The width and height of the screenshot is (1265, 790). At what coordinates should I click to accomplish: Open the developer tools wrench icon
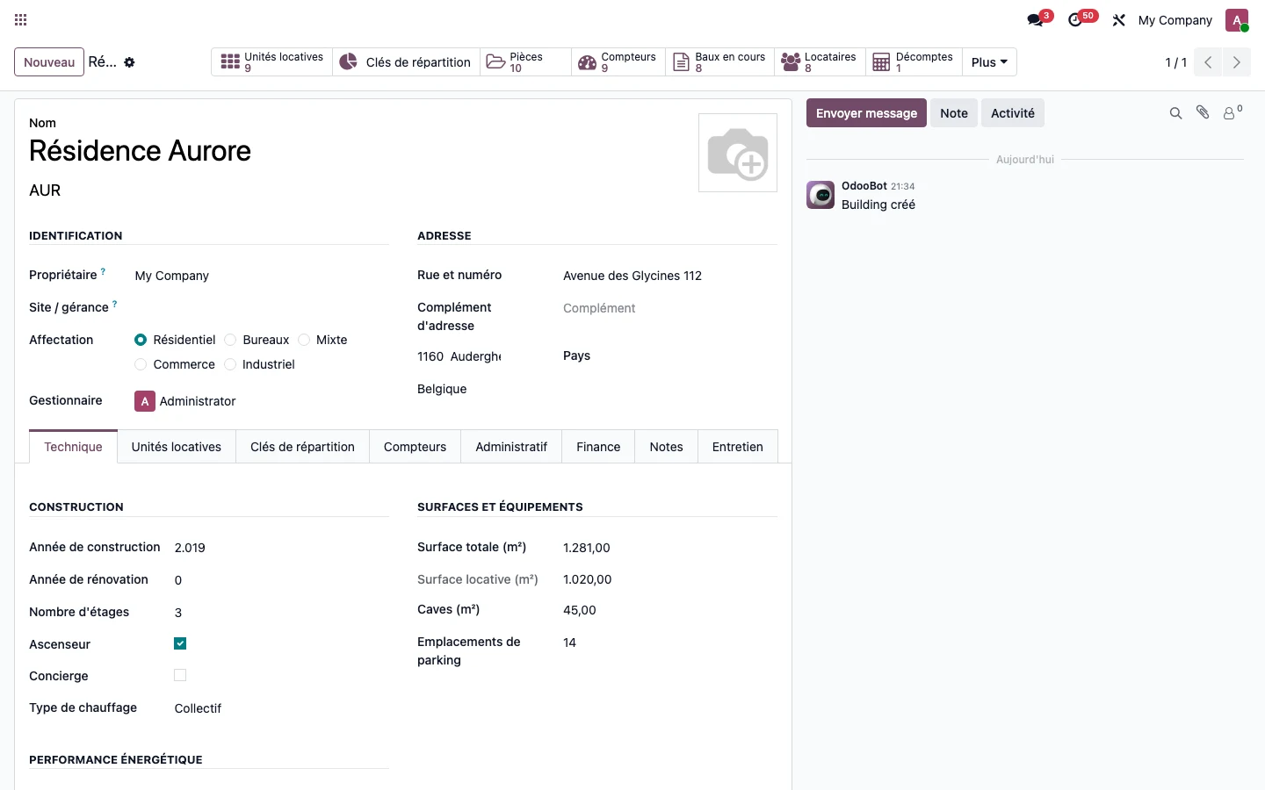pos(1118,19)
